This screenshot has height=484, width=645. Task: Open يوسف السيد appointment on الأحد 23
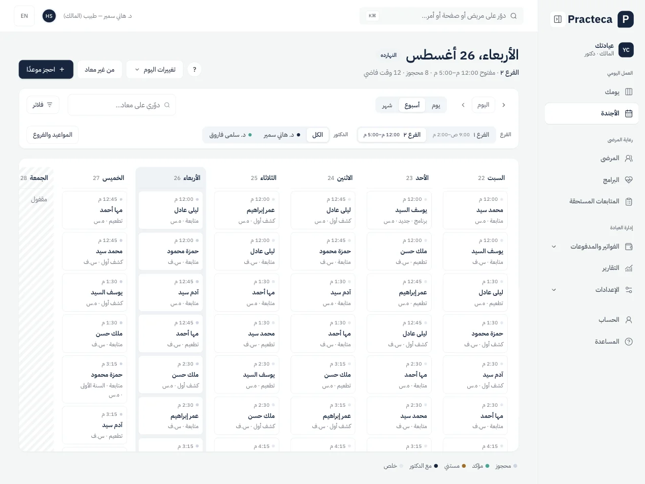(x=399, y=210)
